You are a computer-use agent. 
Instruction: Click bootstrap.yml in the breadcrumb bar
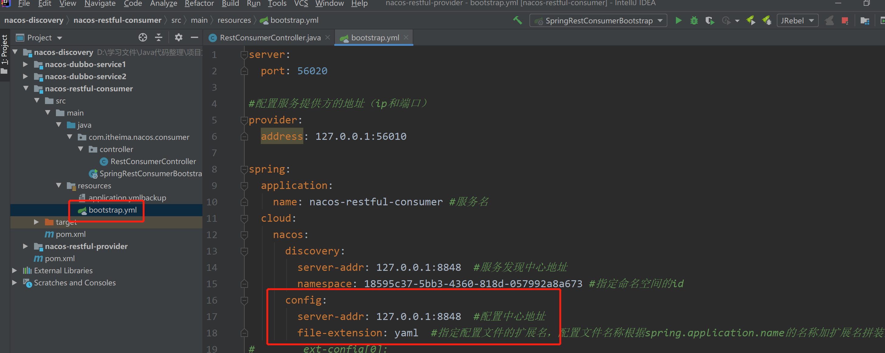coord(289,20)
